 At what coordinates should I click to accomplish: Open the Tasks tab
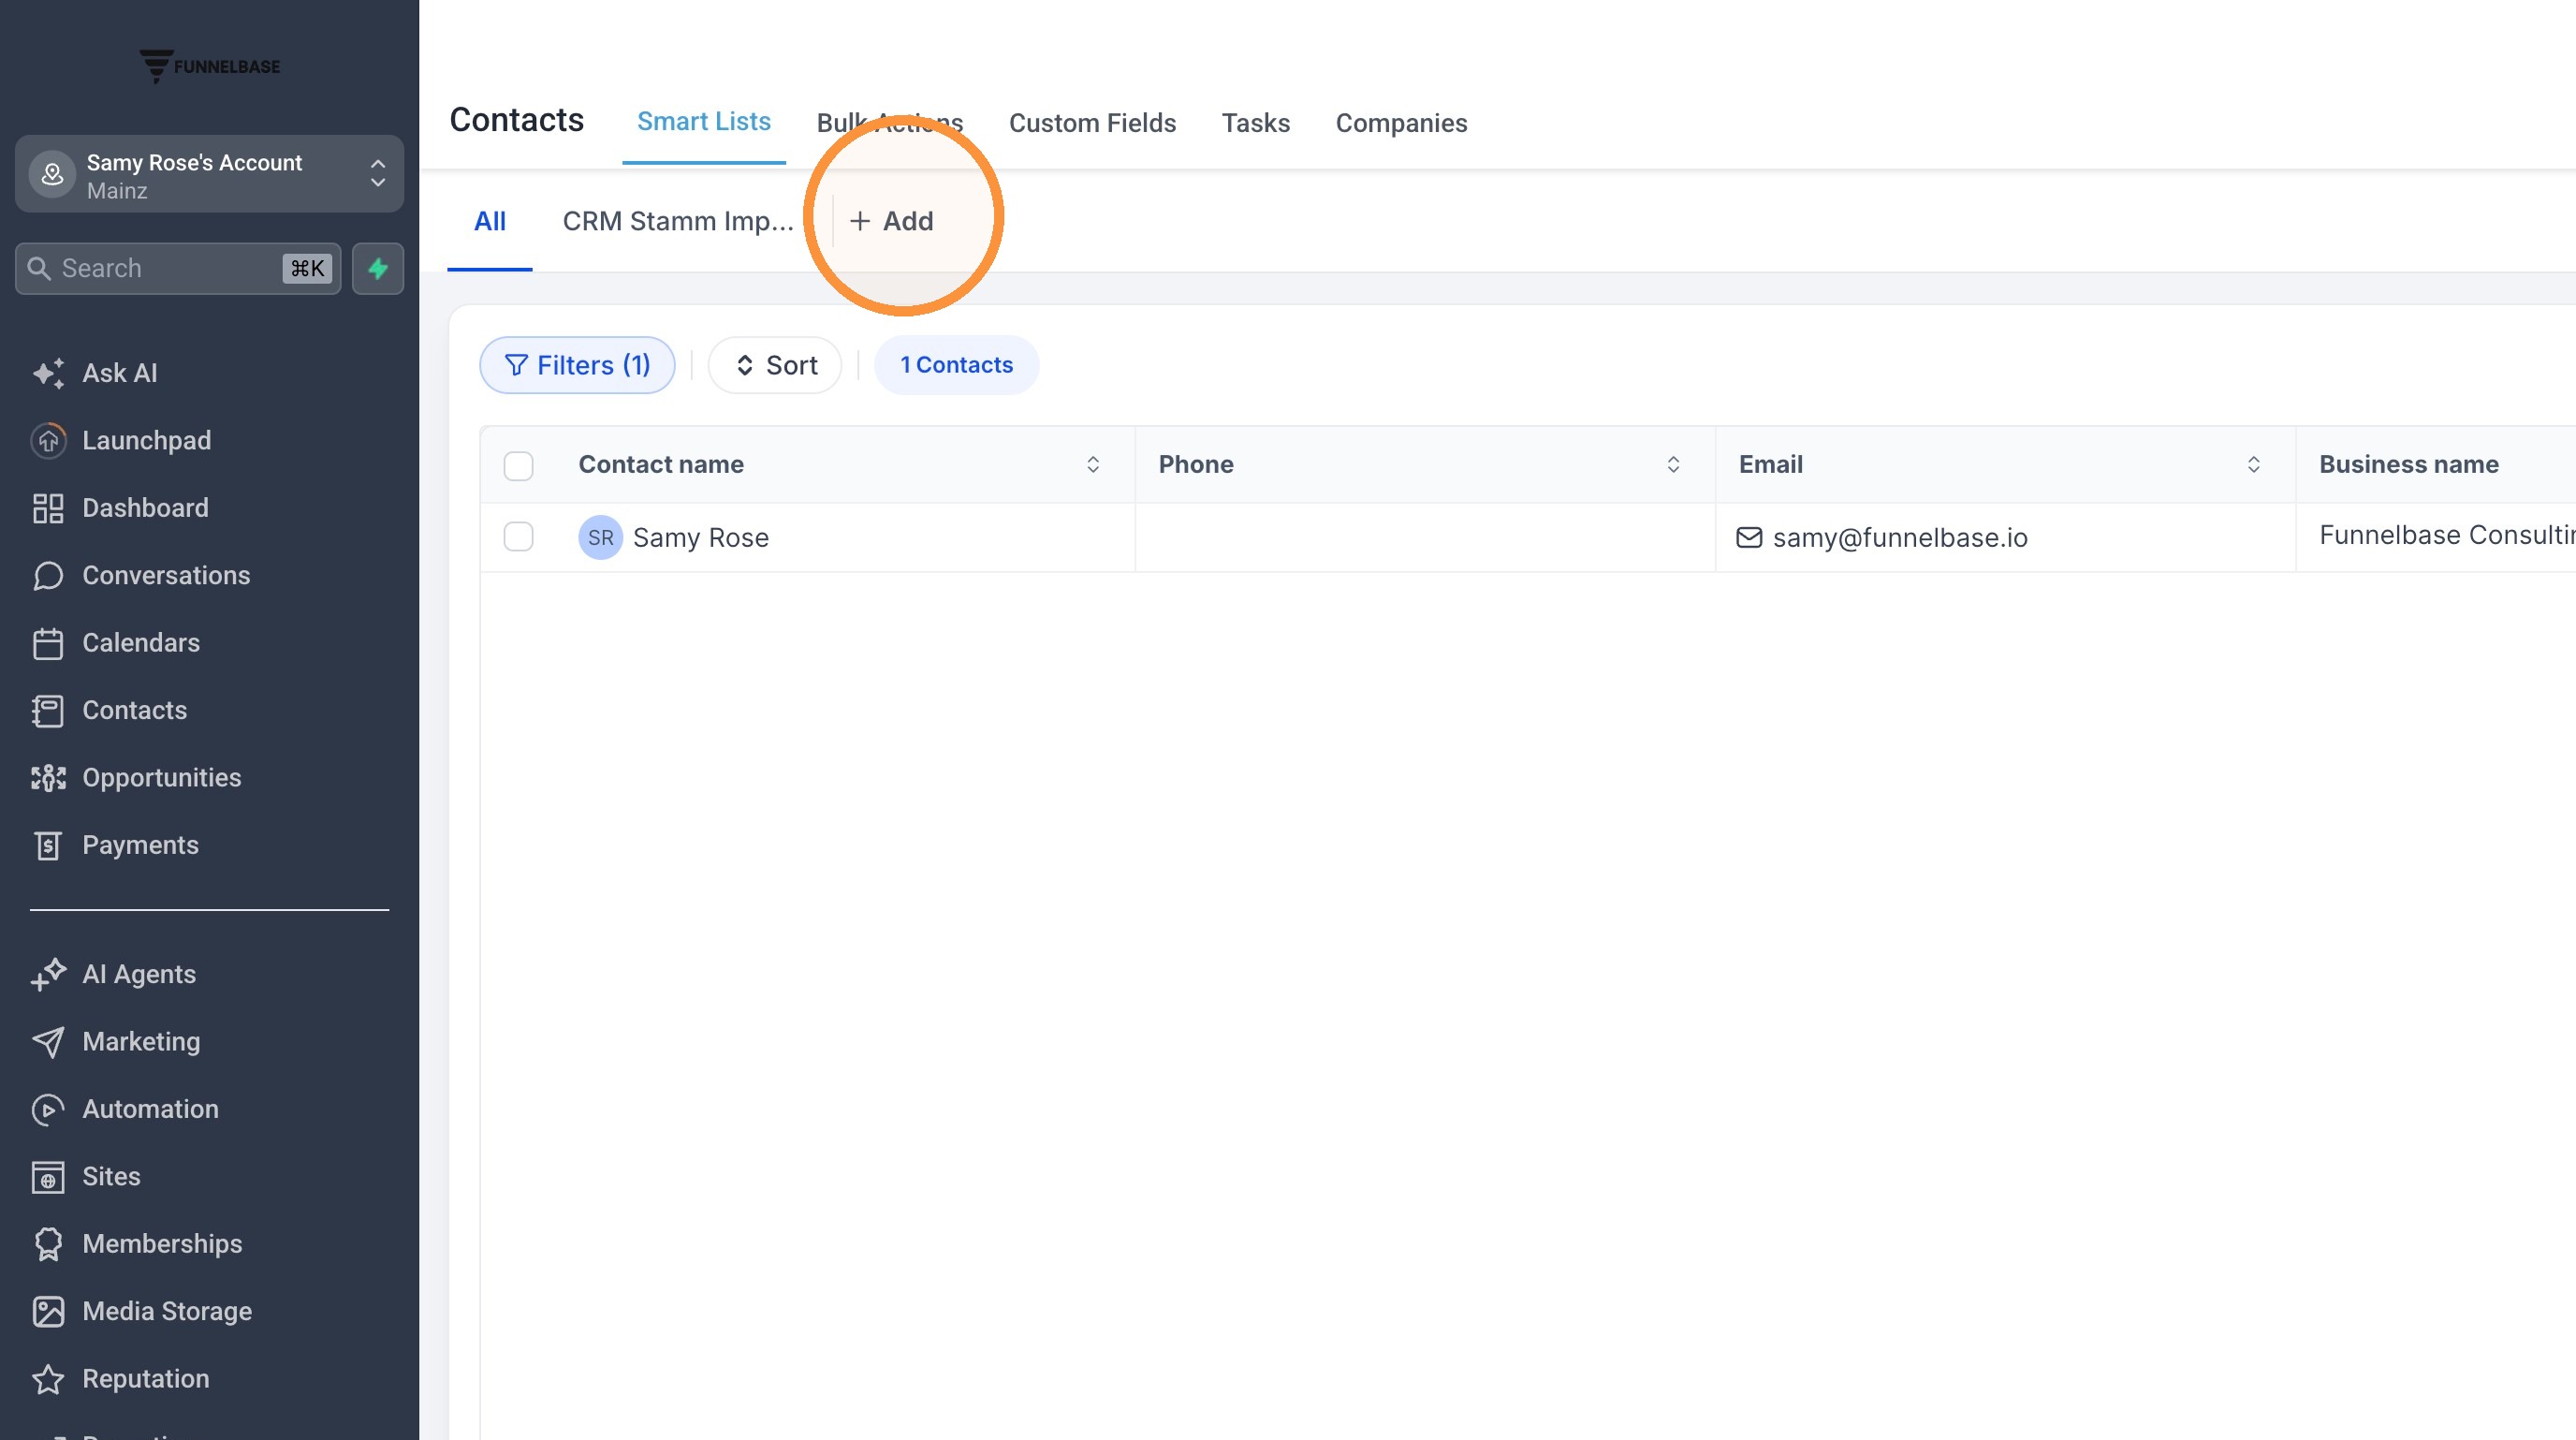[1256, 123]
